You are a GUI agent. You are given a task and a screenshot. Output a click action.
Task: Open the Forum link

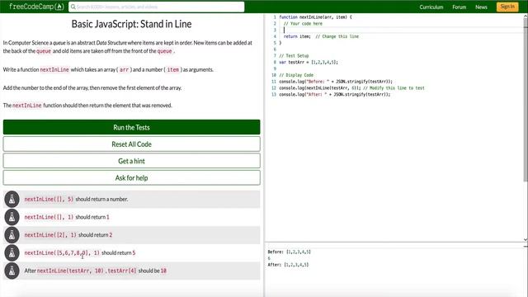pyautogui.click(x=459, y=7)
